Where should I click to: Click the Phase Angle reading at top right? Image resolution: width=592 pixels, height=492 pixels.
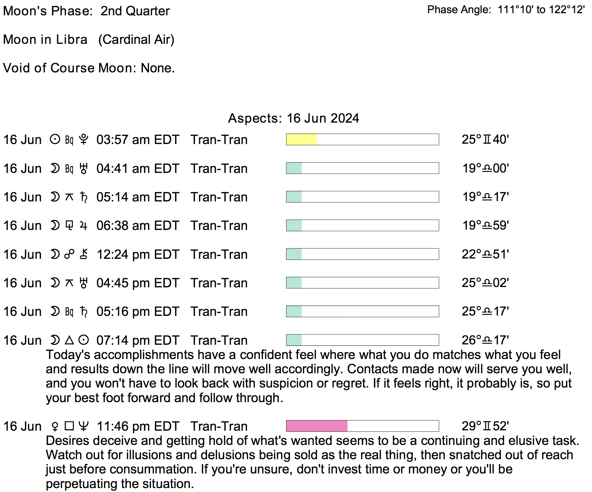pos(506,10)
